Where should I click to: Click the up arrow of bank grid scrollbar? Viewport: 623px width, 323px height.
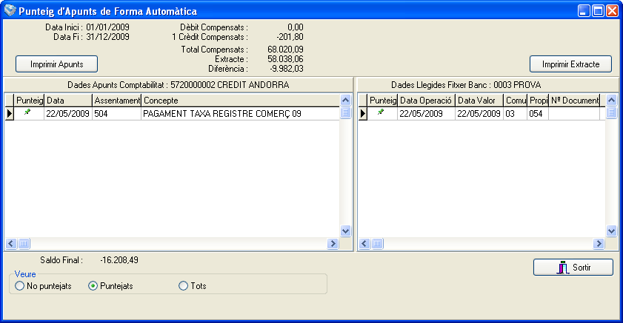coord(611,101)
